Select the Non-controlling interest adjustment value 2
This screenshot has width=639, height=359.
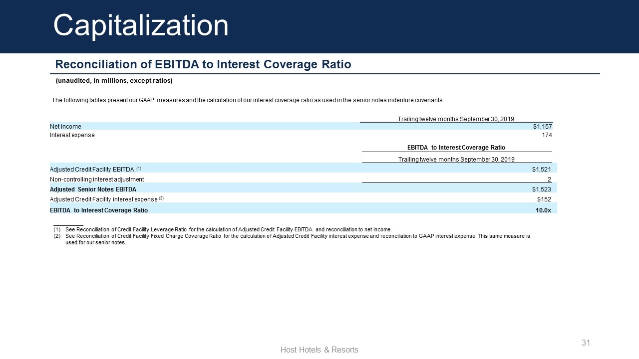pyautogui.click(x=549, y=179)
